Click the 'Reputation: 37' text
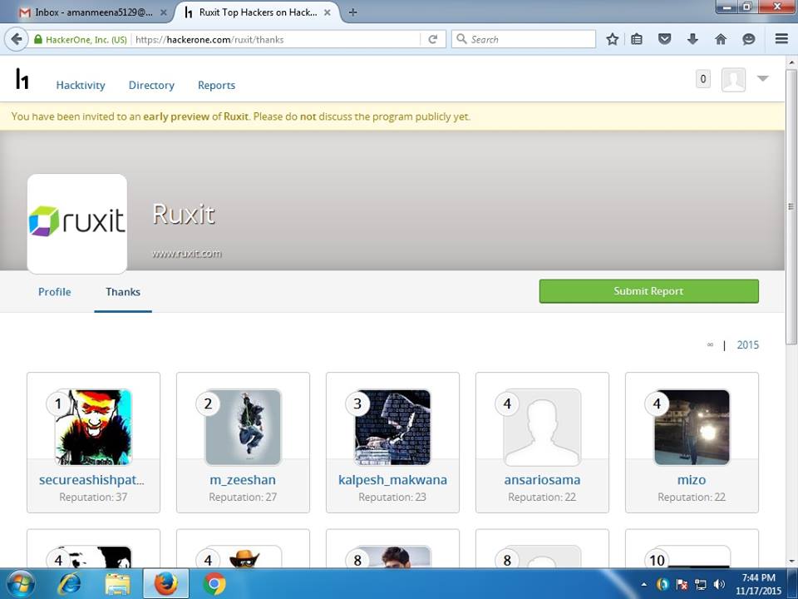798x599 pixels. click(x=93, y=498)
